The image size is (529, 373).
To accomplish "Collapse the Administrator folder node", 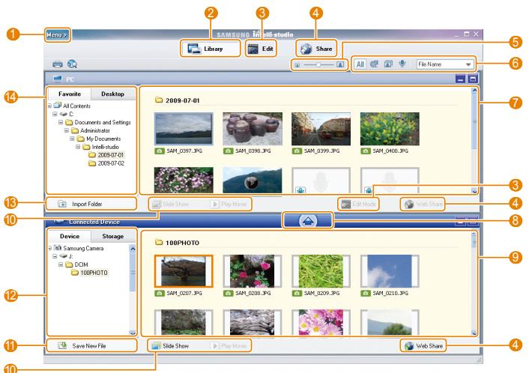I will tap(67, 130).
